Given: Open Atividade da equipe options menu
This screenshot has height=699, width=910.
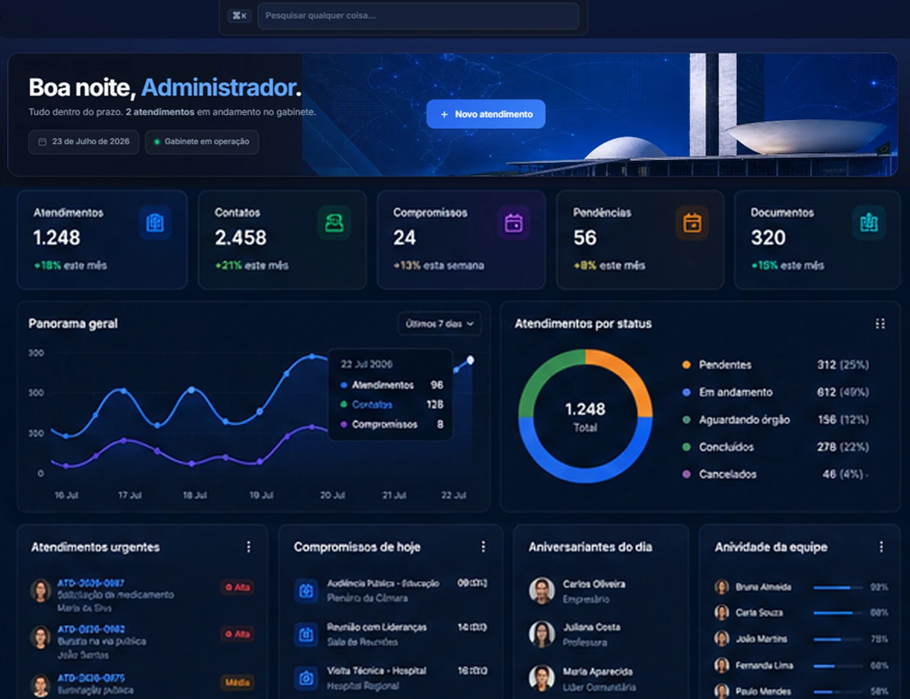Looking at the screenshot, I should (881, 547).
